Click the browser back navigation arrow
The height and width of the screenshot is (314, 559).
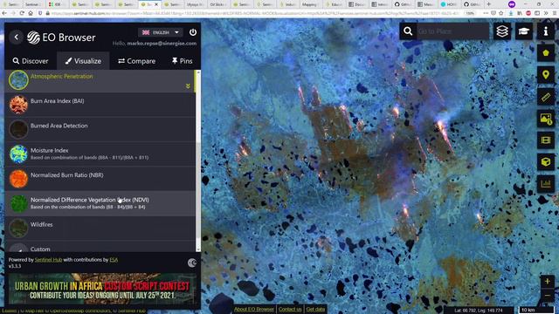click(x=4, y=13)
